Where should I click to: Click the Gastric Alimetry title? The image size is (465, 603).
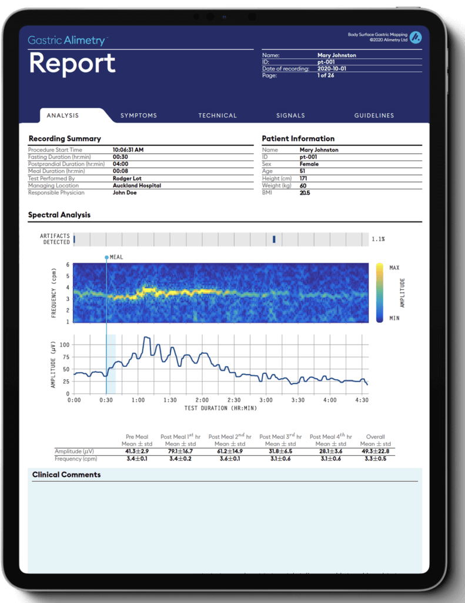pos(68,41)
